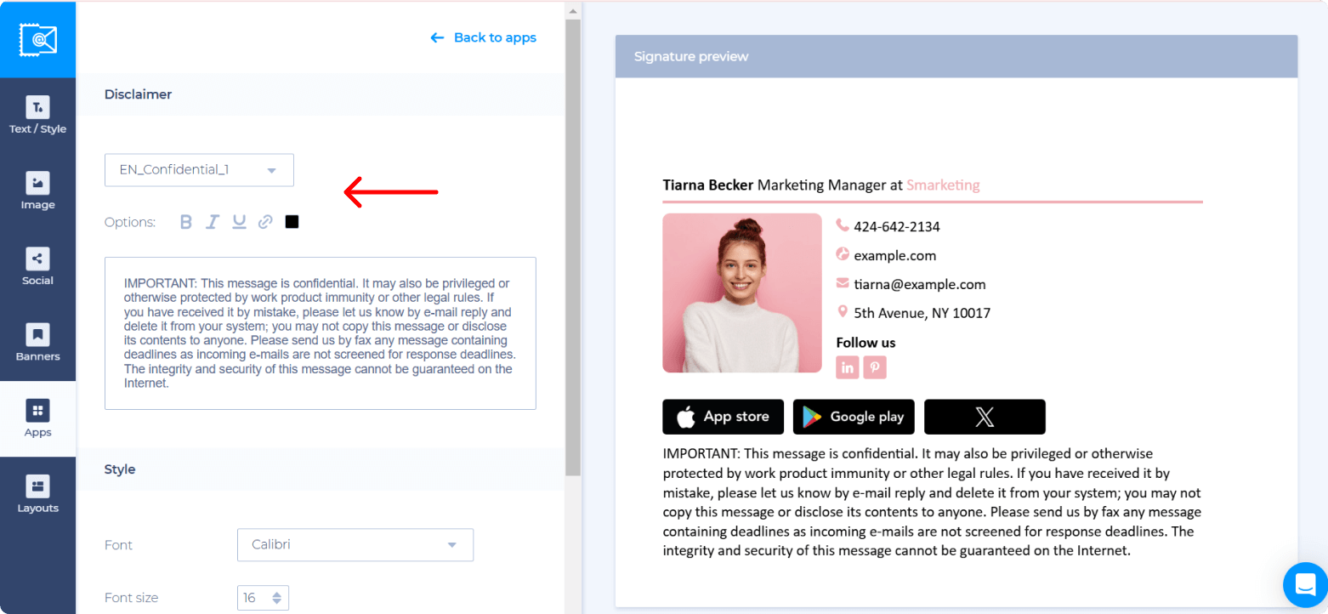Click the font size stepper field
Viewport: 1328px width, 614px height.
tap(263, 598)
